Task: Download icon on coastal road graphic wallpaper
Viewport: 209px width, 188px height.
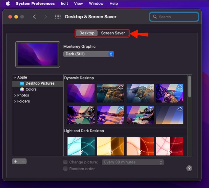Action: point(180,88)
